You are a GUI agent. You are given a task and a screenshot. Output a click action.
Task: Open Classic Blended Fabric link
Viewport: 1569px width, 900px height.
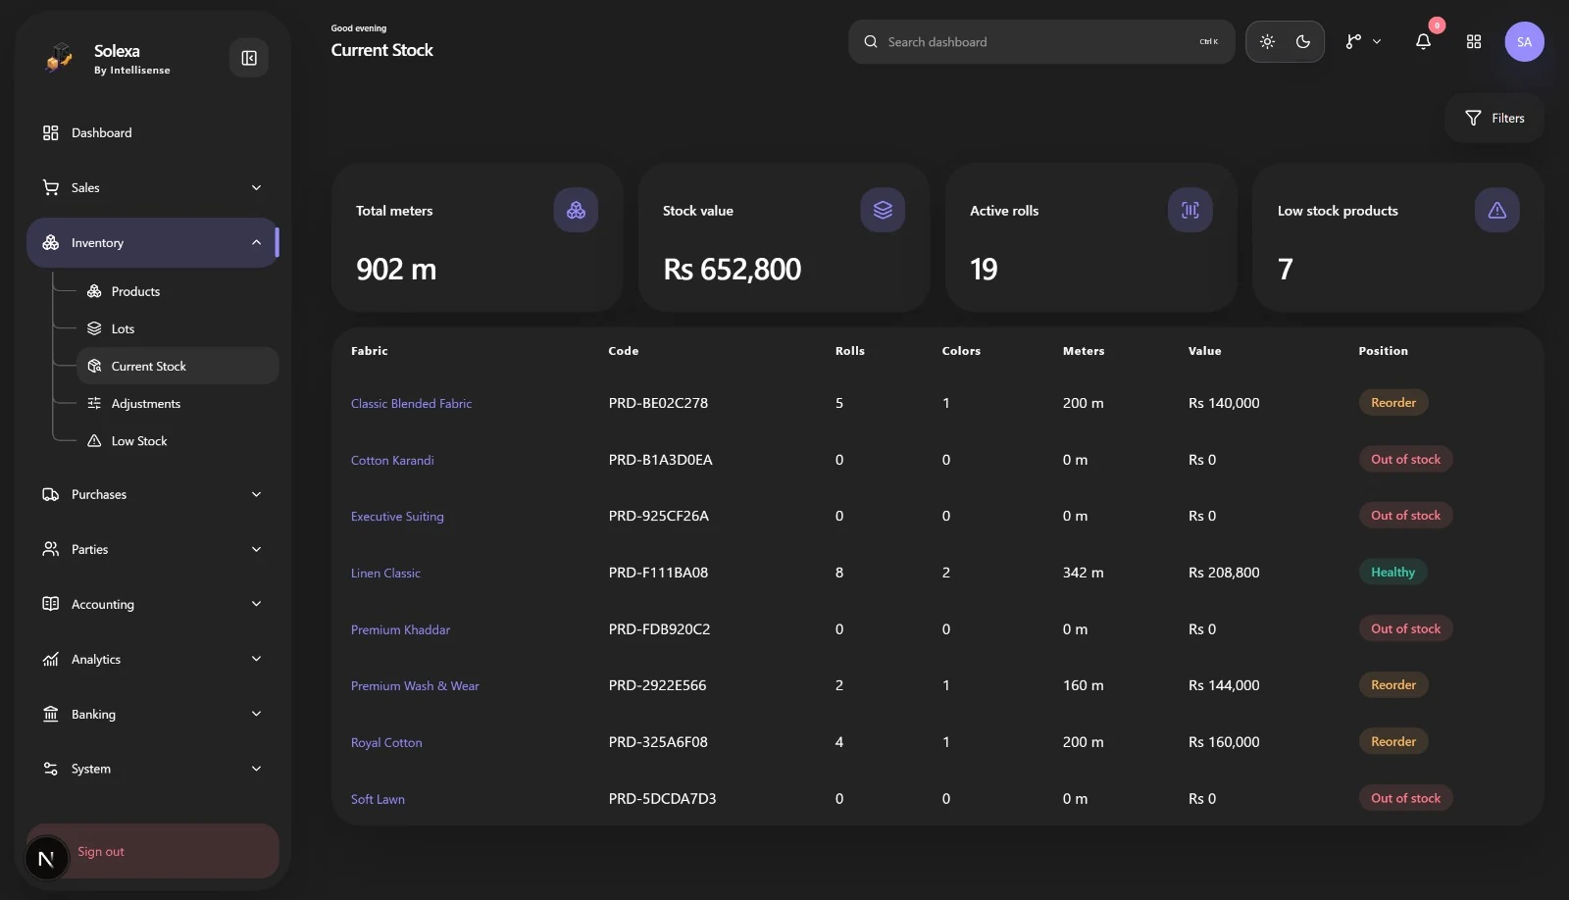point(411,403)
